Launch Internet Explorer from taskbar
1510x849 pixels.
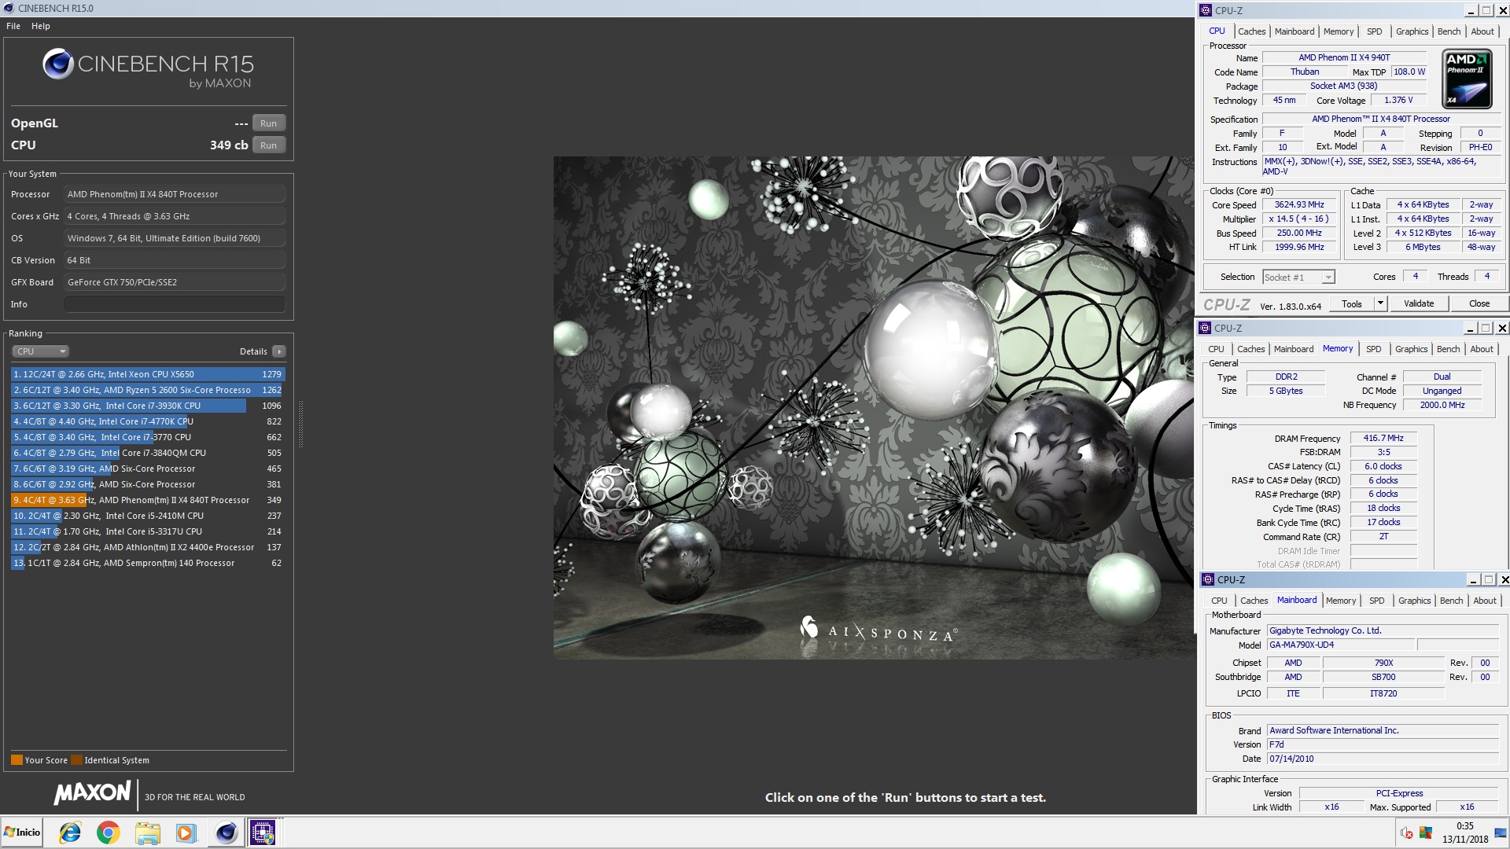point(70,832)
